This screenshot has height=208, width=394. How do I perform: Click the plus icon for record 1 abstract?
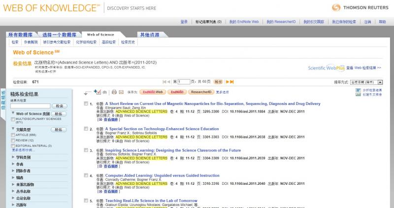[100, 120]
